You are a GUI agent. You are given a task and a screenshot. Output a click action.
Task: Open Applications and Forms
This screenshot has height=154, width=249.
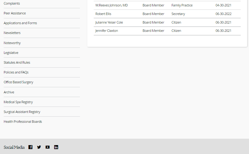[20, 23]
